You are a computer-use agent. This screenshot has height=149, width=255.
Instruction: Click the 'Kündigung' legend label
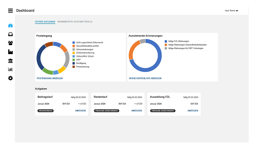point(81,63)
